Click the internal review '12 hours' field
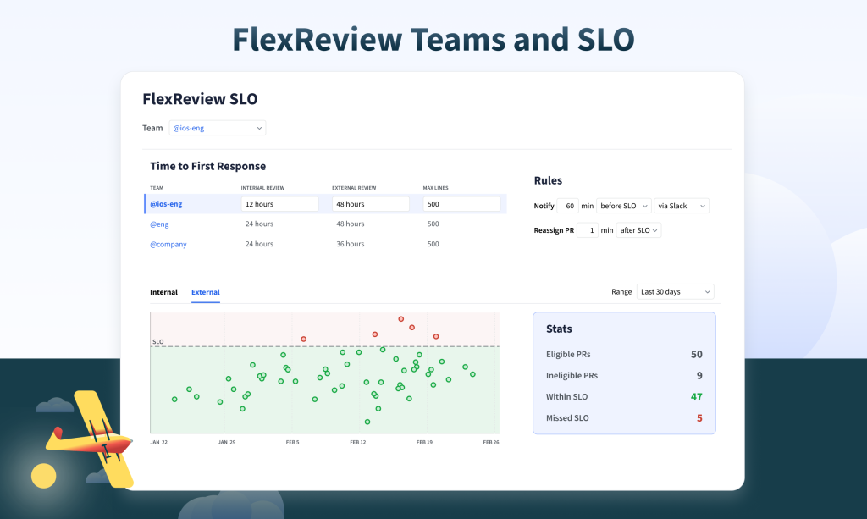This screenshot has height=519, width=867. pos(279,204)
